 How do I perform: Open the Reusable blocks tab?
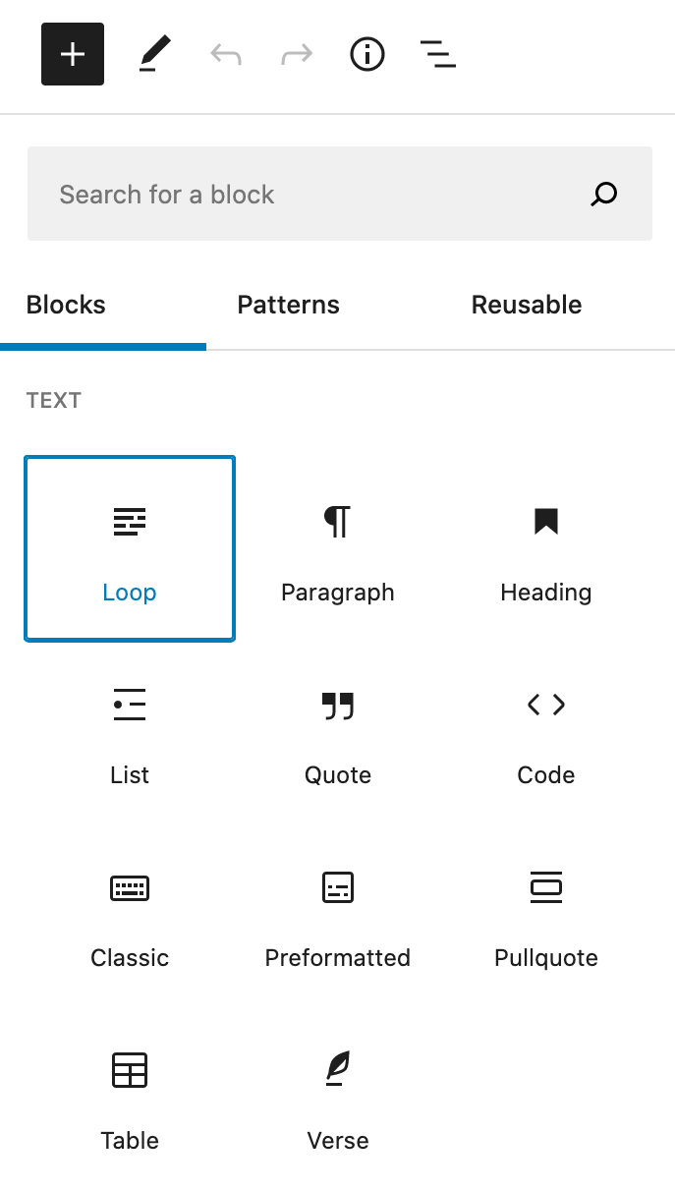pyautogui.click(x=526, y=305)
